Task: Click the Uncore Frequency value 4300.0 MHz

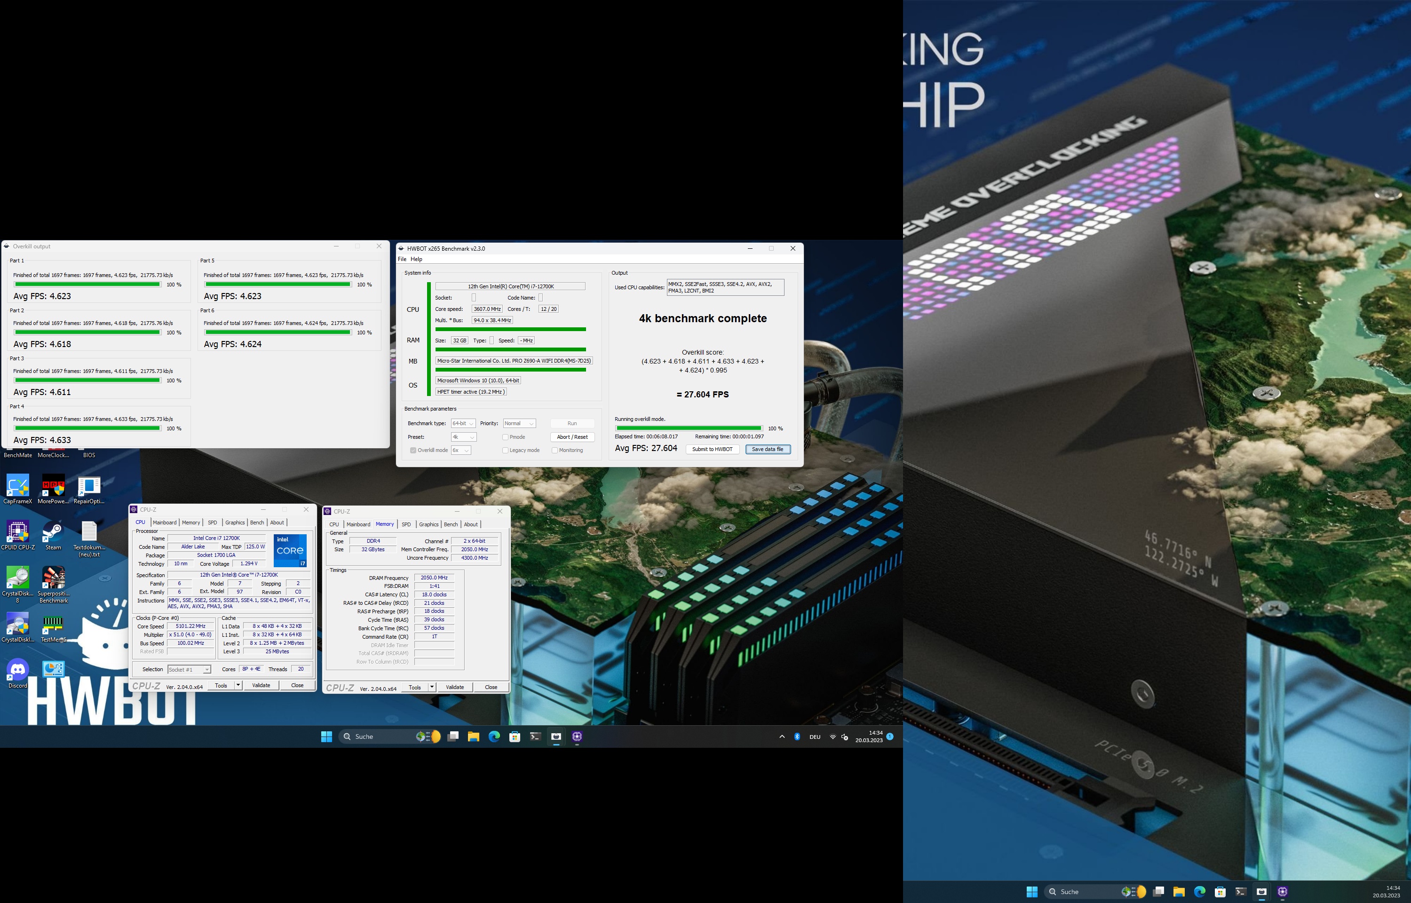Action: (475, 558)
